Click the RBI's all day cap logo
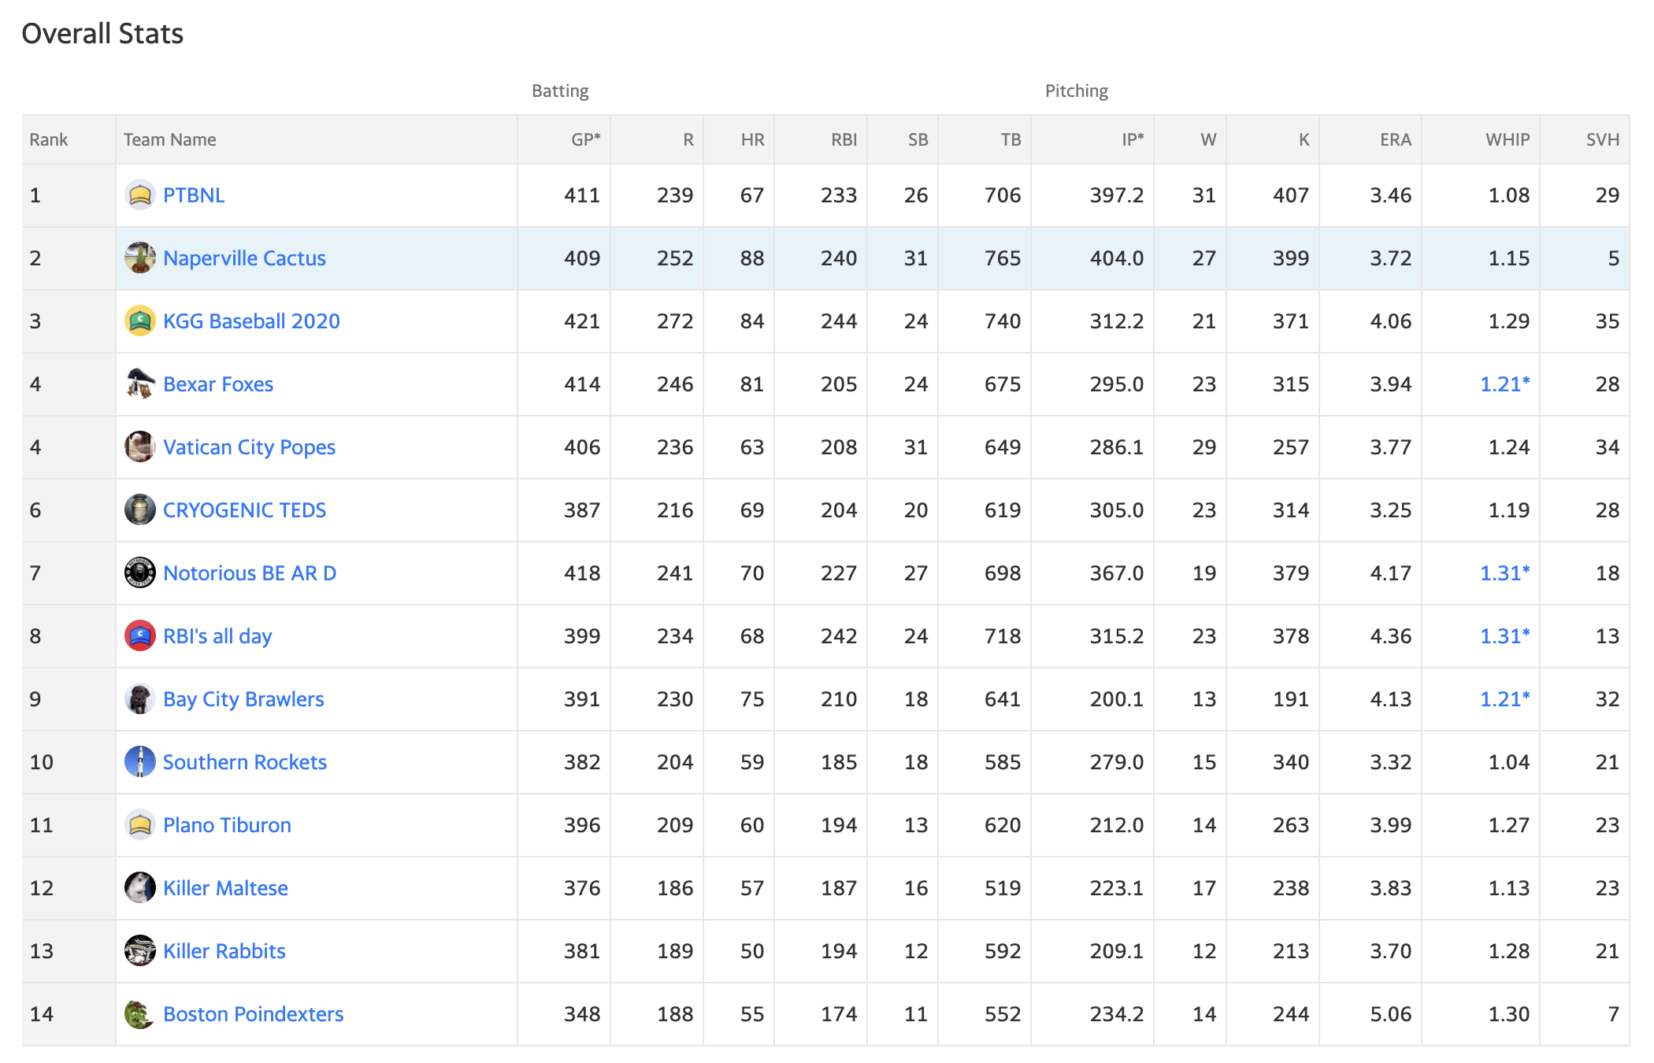The width and height of the screenshot is (1654, 1063). 140,635
